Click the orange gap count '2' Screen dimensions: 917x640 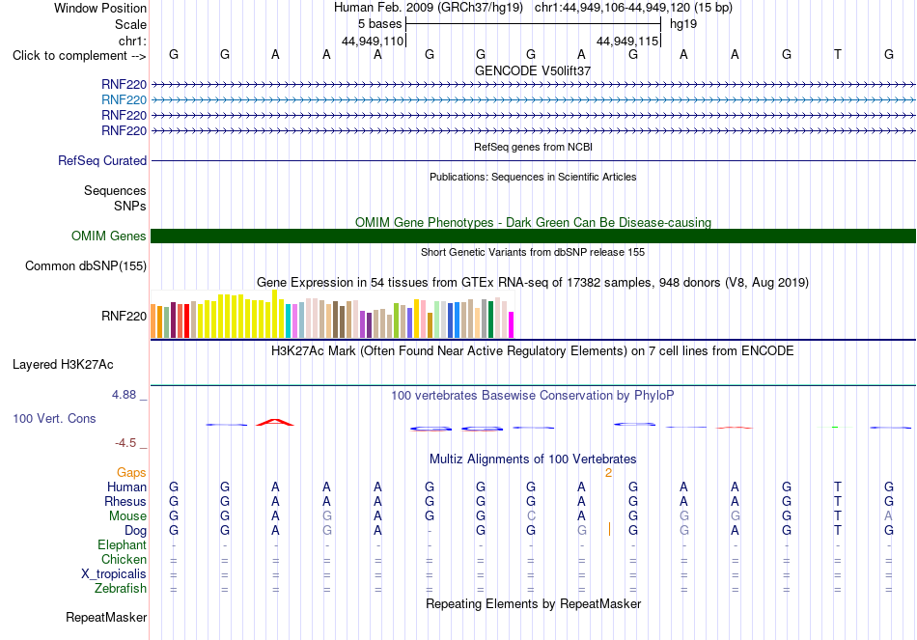[x=608, y=473]
